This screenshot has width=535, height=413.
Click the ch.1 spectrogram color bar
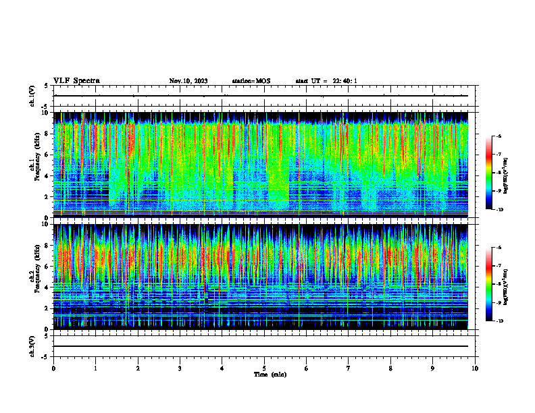(x=488, y=173)
